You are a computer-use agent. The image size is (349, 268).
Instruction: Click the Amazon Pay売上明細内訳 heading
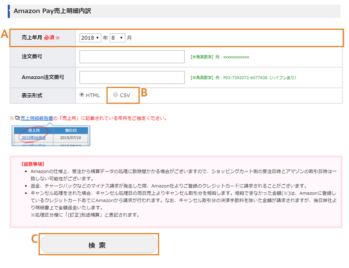pyautogui.click(x=52, y=11)
